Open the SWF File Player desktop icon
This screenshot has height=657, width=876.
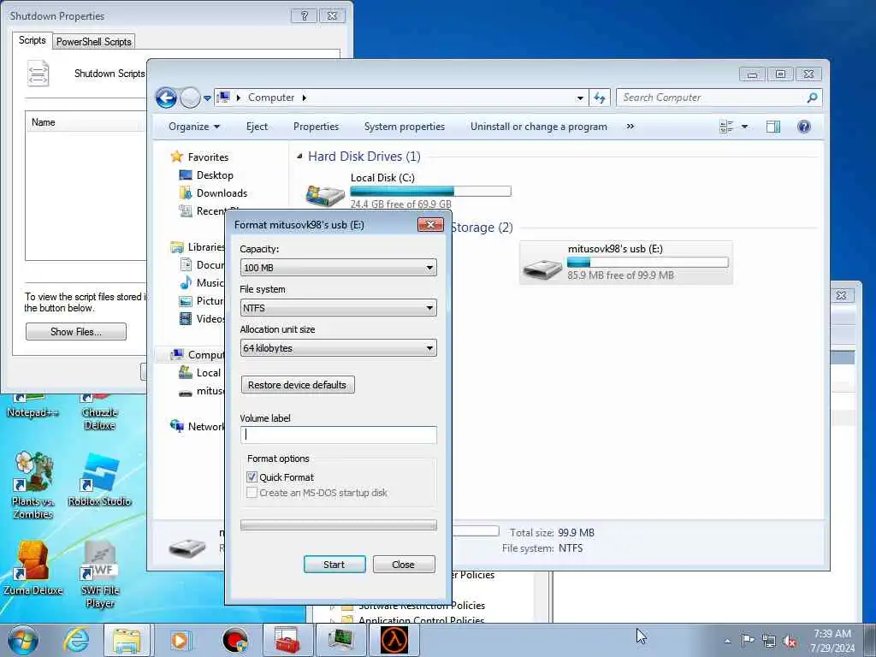99,574
